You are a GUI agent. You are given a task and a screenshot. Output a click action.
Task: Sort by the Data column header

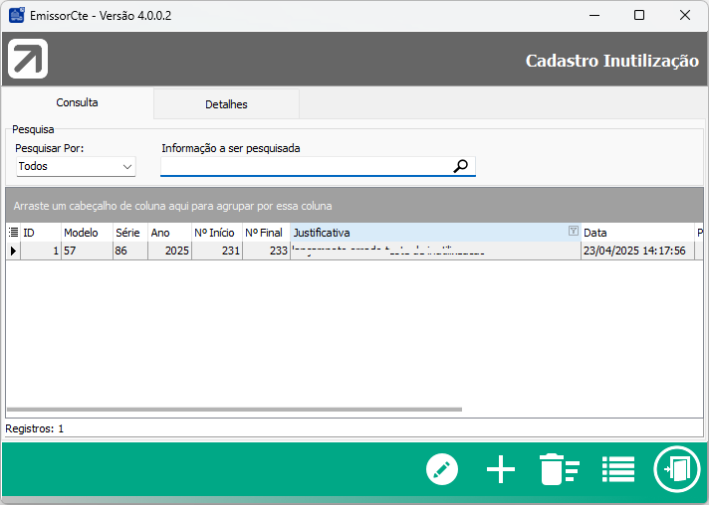pyautogui.click(x=635, y=233)
